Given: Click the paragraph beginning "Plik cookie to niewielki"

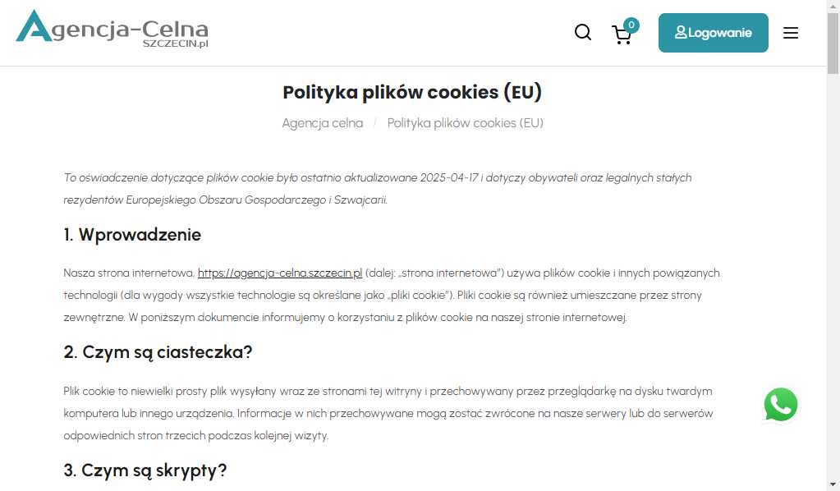Looking at the screenshot, I should (388, 413).
